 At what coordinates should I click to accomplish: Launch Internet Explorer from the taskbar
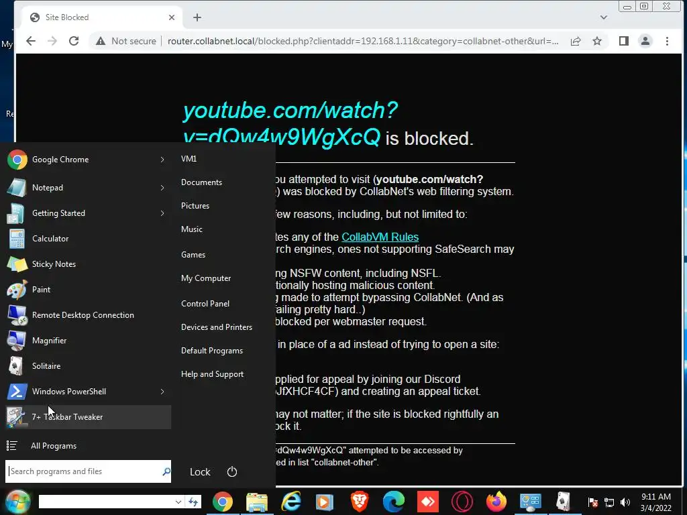pyautogui.click(x=291, y=502)
